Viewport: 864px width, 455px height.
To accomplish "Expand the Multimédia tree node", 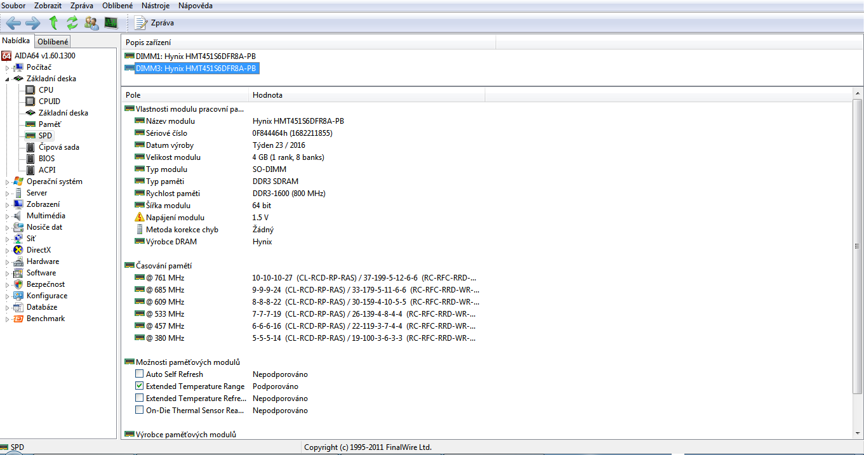I will click(x=7, y=216).
